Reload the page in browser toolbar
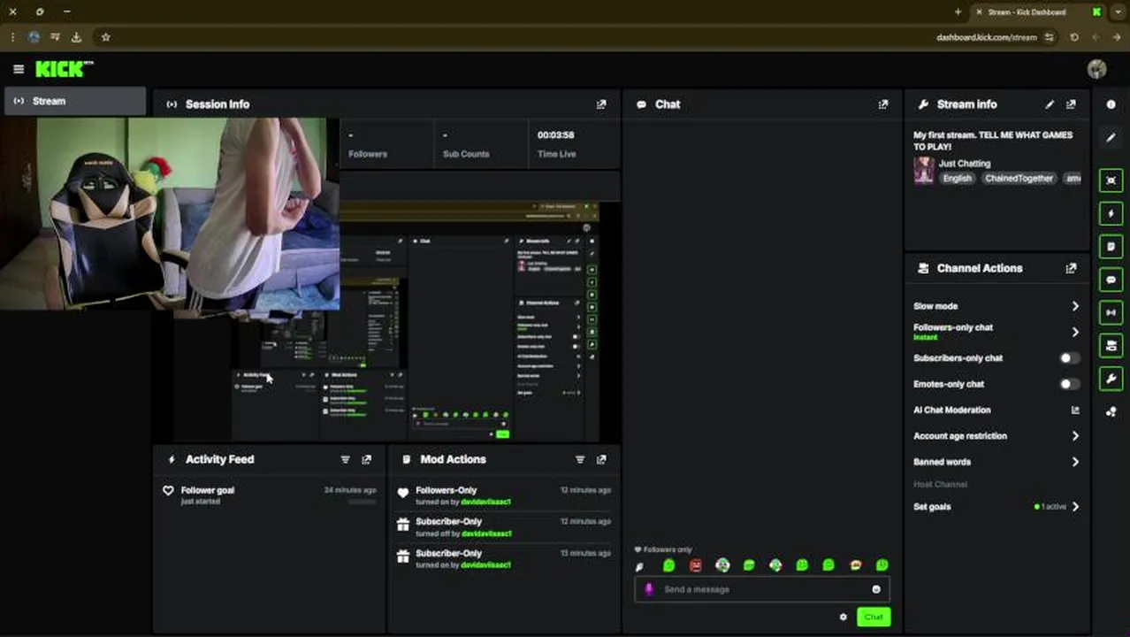The height and width of the screenshot is (637, 1130). [x=1074, y=37]
